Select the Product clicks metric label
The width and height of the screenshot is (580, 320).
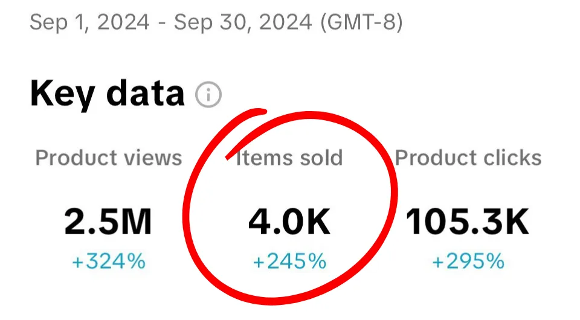(x=468, y=158)
